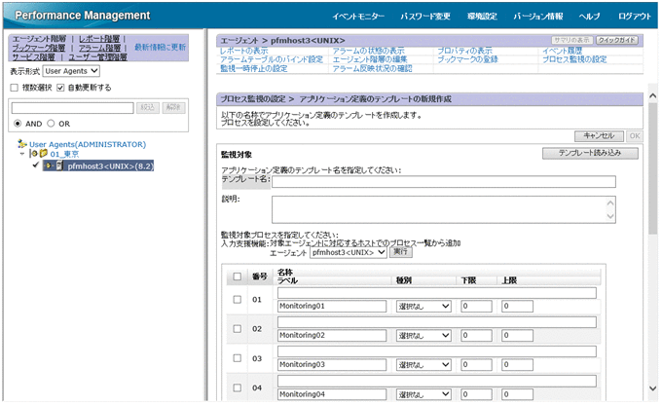The height and width of the screenshot is (405, 662).
Task: Select the OR radio button
Action: (x=51, y=124)
